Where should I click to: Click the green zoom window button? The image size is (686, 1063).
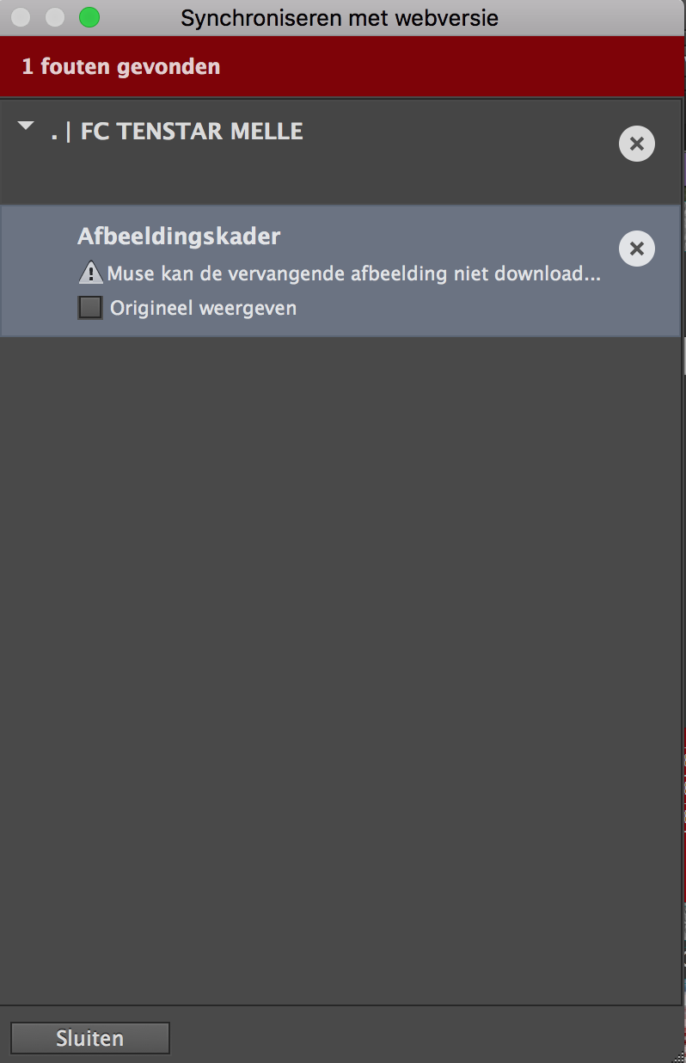(x=89, y=17)
